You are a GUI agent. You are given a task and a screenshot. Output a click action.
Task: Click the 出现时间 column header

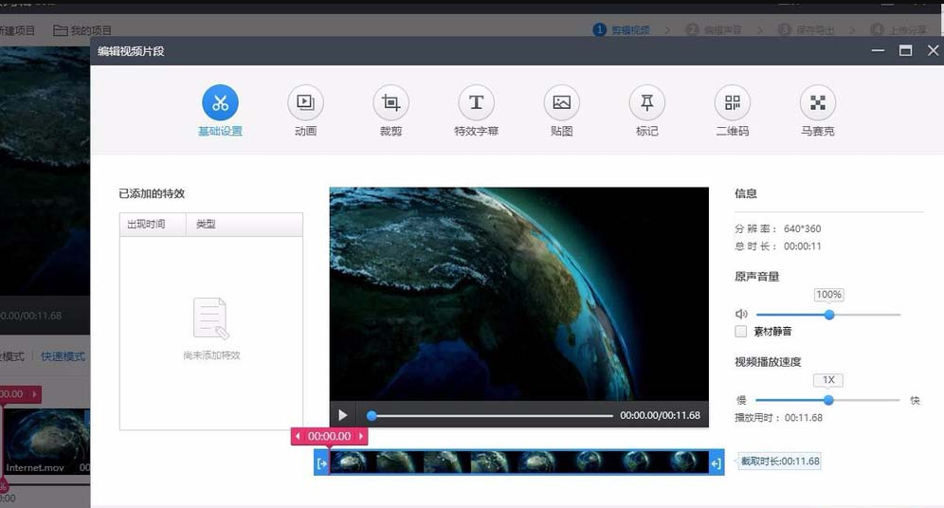[146, 225]
